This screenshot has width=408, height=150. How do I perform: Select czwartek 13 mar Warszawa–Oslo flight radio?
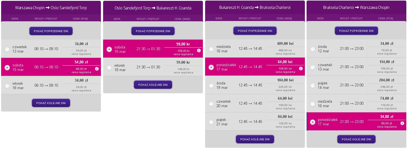7,49
